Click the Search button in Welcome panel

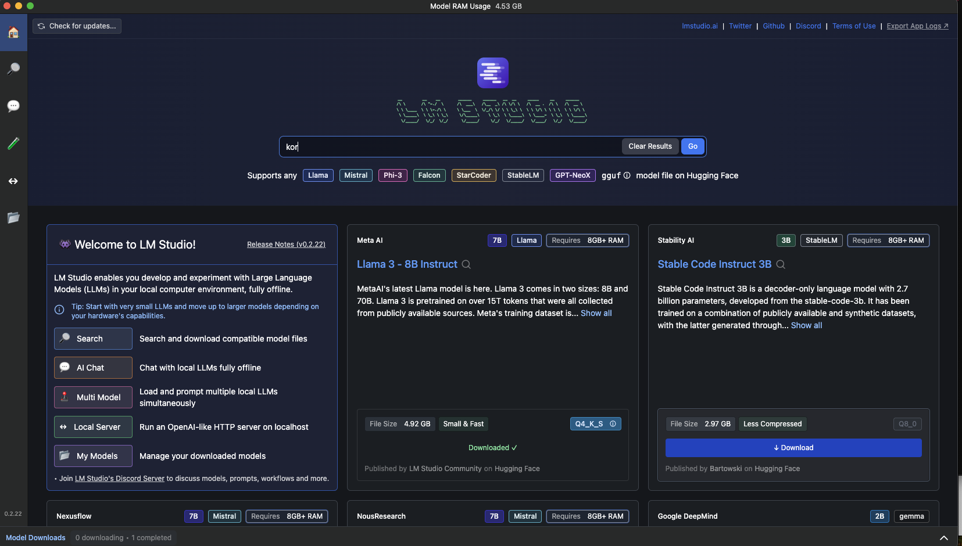pos(93,339)
